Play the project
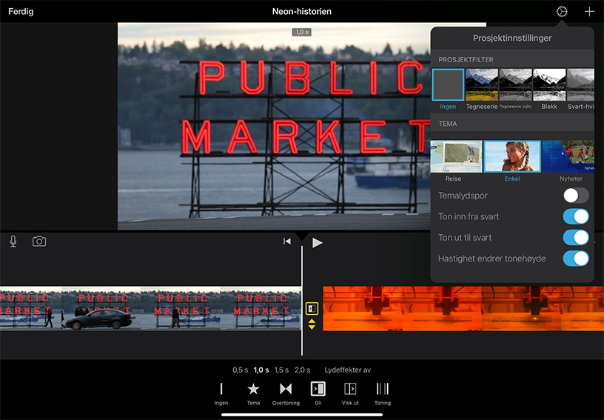The image size is (604, 420). tap(317, 243)
